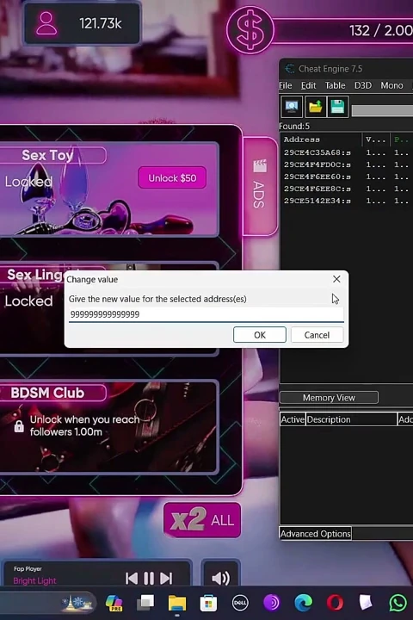Viewport: 413px width, 620px height.
Task: Click the x2 ALL boost button
Action: (202, 520)
